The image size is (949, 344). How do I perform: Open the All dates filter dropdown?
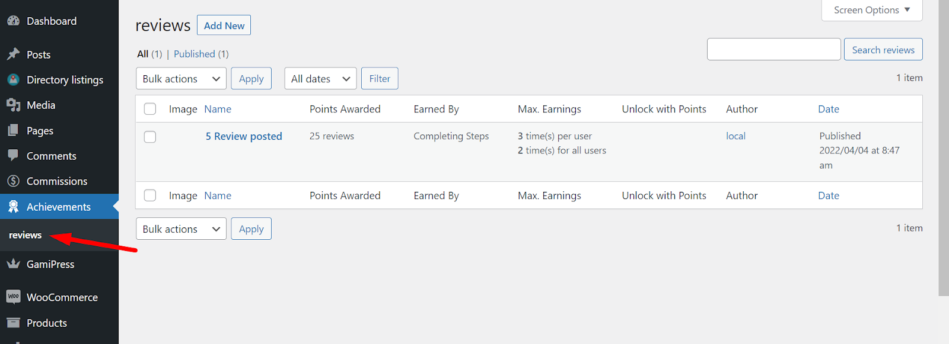click(320, 79)
